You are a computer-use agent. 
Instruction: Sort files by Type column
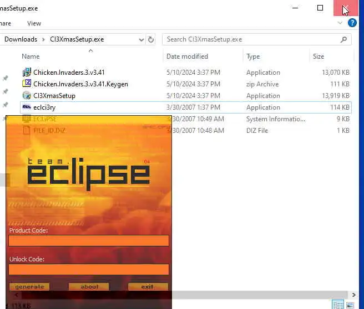pyautogui.click(x=253, y=56)
